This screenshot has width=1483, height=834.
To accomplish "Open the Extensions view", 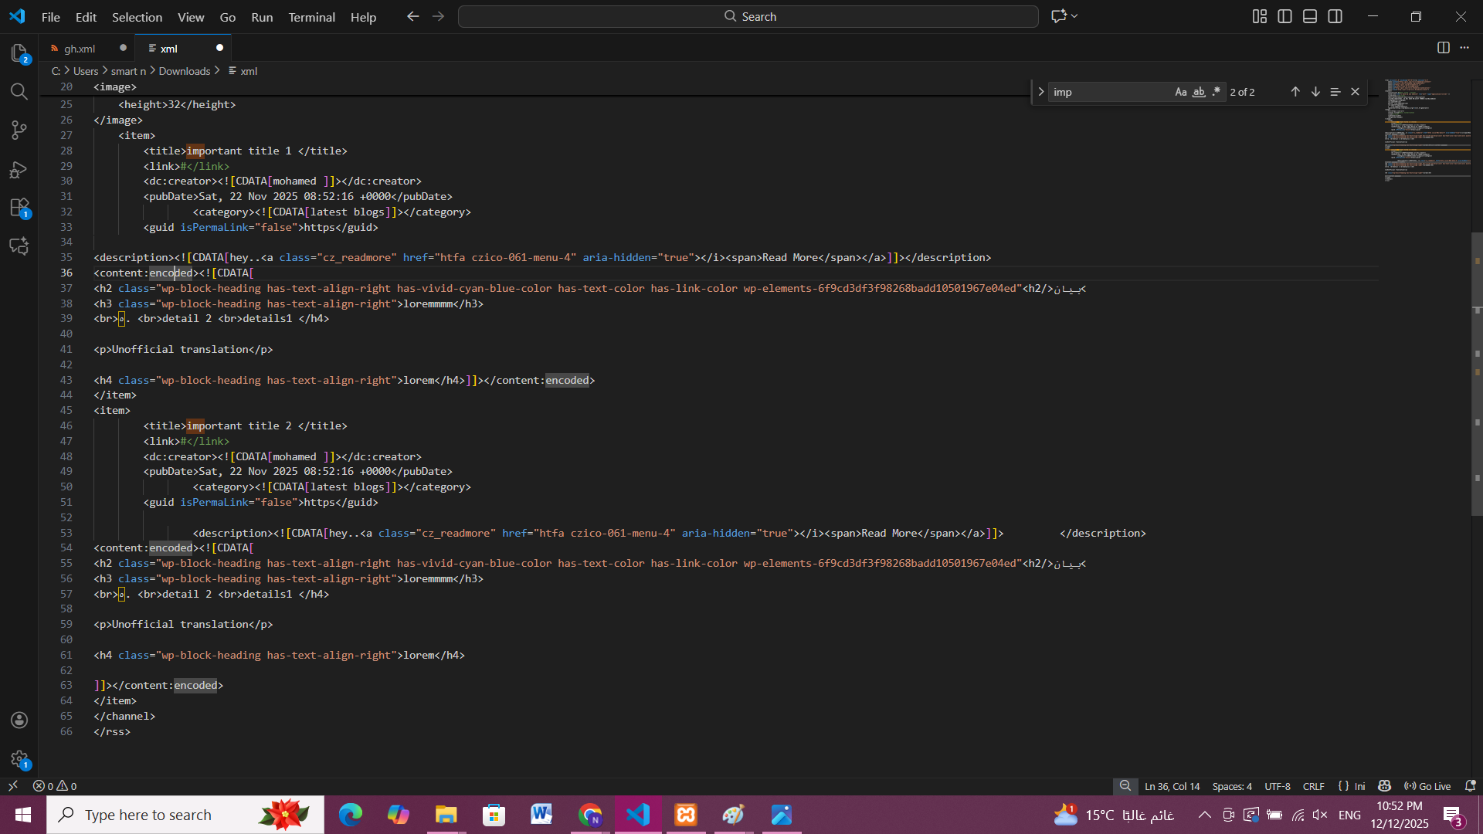I will [19, 208].
